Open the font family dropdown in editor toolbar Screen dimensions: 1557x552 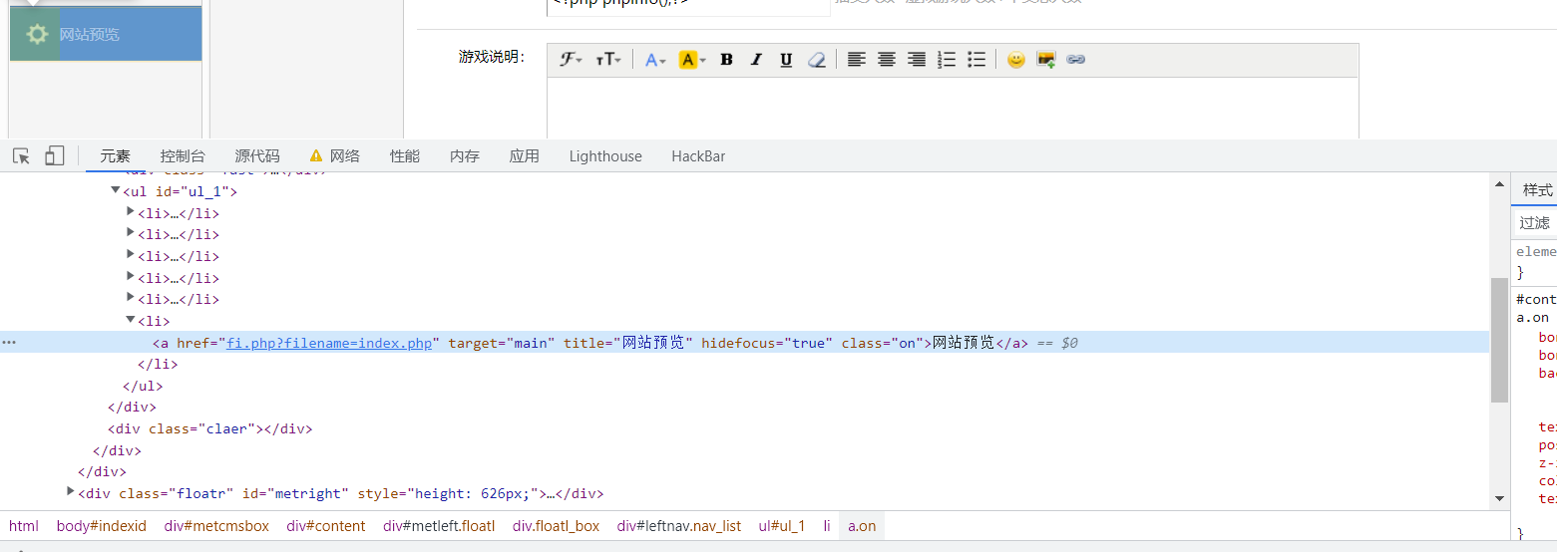571,60
